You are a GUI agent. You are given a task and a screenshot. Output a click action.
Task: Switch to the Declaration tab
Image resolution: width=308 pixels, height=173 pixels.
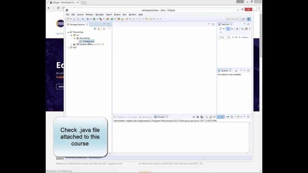coord(146,117)
